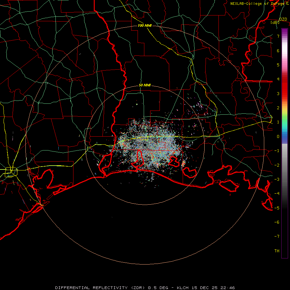290x290 pixels.
Task: Click the "4" tick label on the scale
Action: (278, 79)
